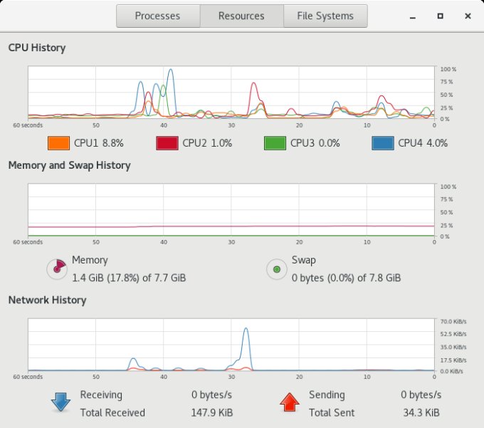Click the Memory and Swap History graph
This screenshot has height=428, width=484.
point(231,210)
